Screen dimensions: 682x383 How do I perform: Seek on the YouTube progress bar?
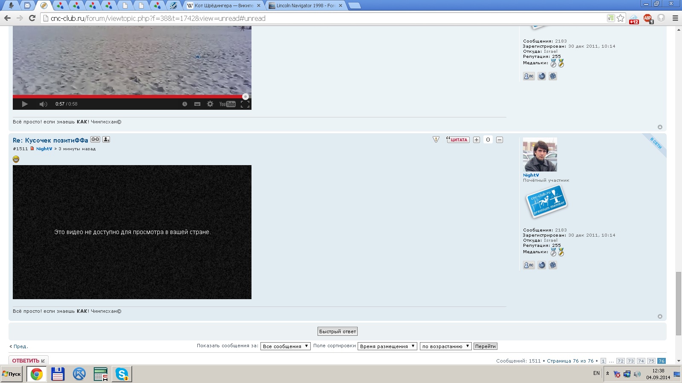132,97
